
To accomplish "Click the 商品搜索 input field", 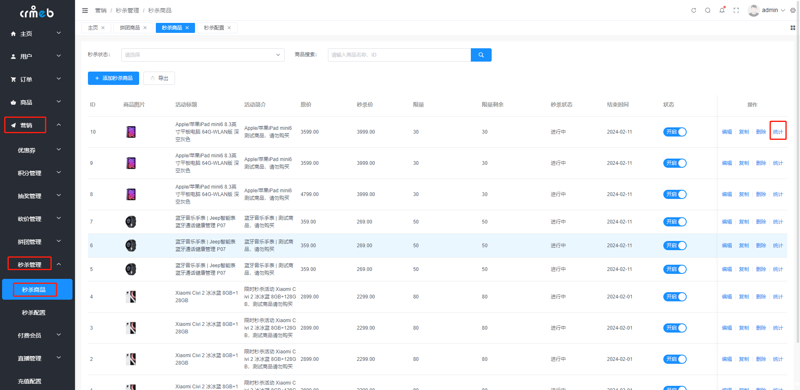I will [x=399, y=55].
